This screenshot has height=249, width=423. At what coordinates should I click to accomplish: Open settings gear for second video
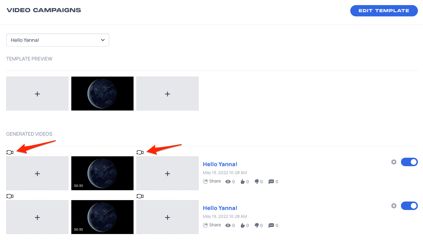(394, 206)
